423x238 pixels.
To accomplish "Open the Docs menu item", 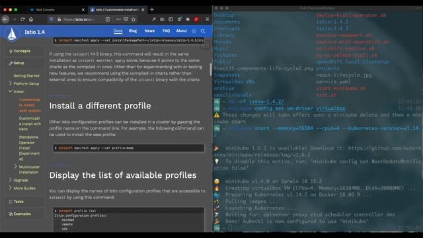I will click(x=118, y=31).
